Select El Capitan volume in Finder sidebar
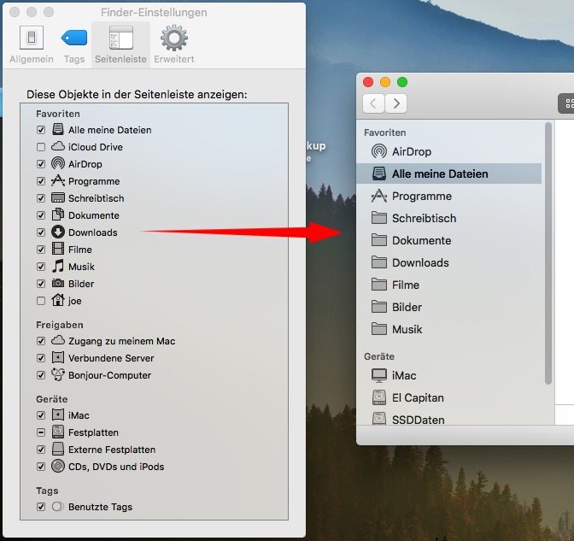 pos(448,397)
